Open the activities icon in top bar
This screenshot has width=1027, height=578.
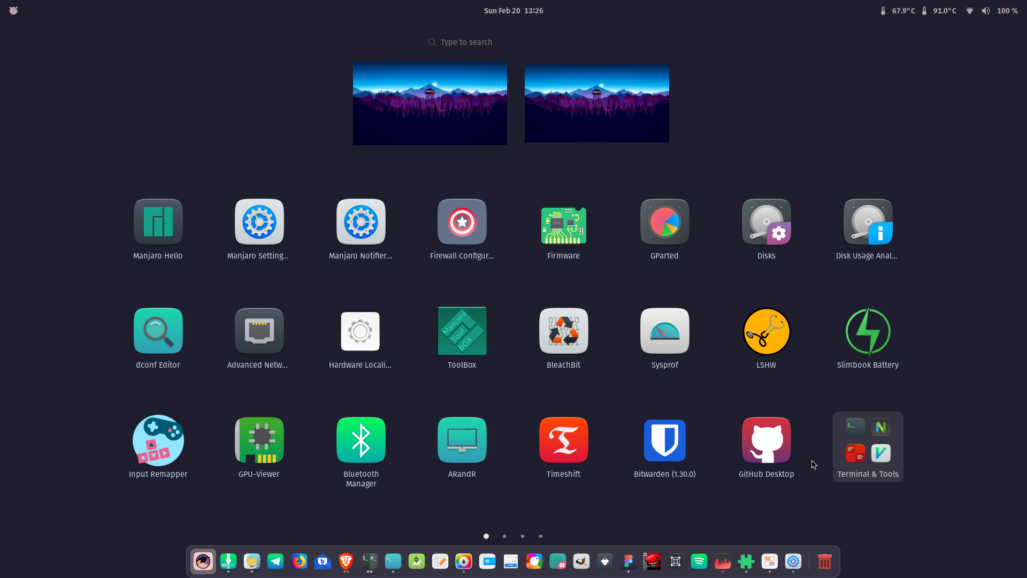point(13,11)
